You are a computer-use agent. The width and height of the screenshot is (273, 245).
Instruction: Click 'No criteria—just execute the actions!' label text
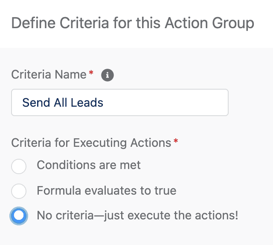(137, 215)
